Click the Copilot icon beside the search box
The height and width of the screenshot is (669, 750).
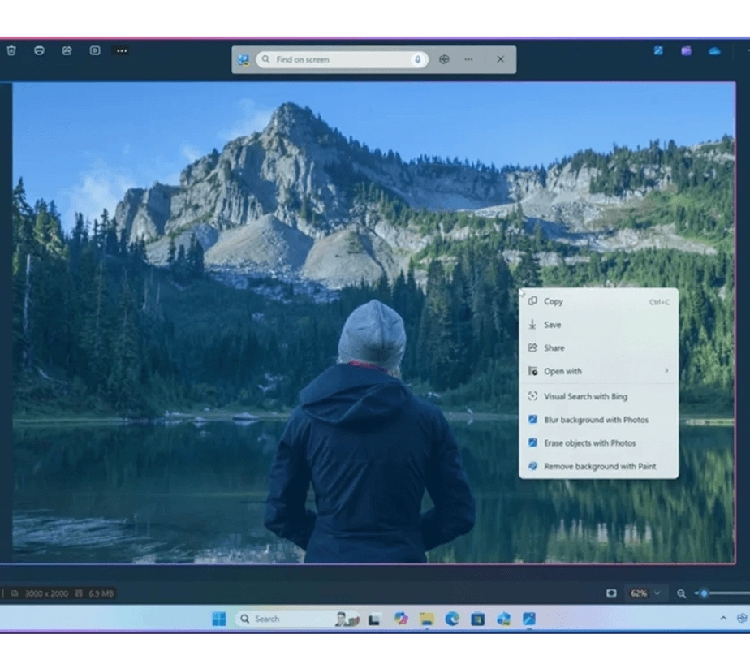(x=444, y=59)
